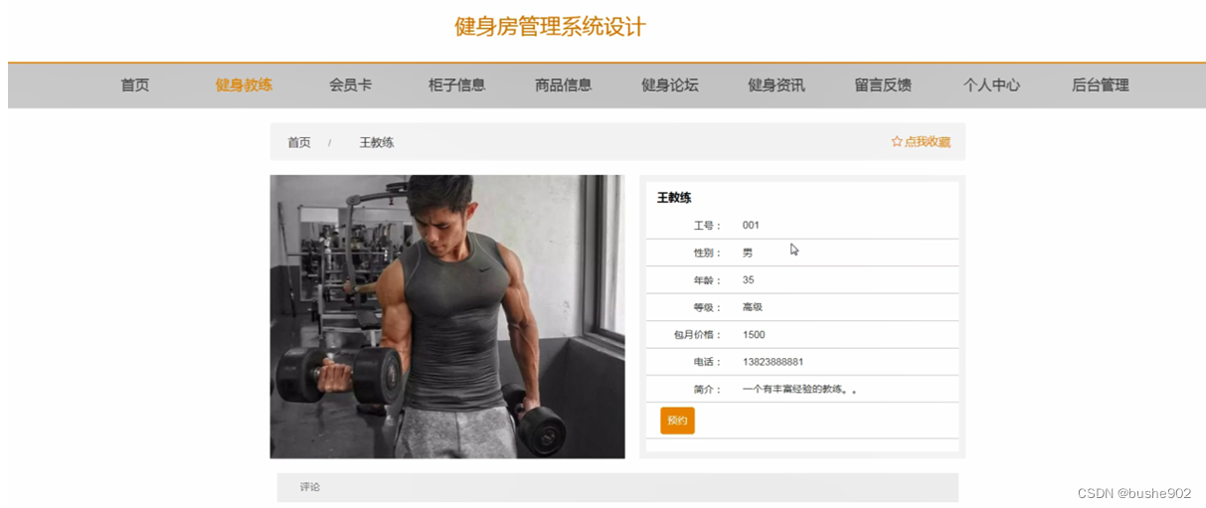Open the 柜子信息 menu item

pos(456,85)
